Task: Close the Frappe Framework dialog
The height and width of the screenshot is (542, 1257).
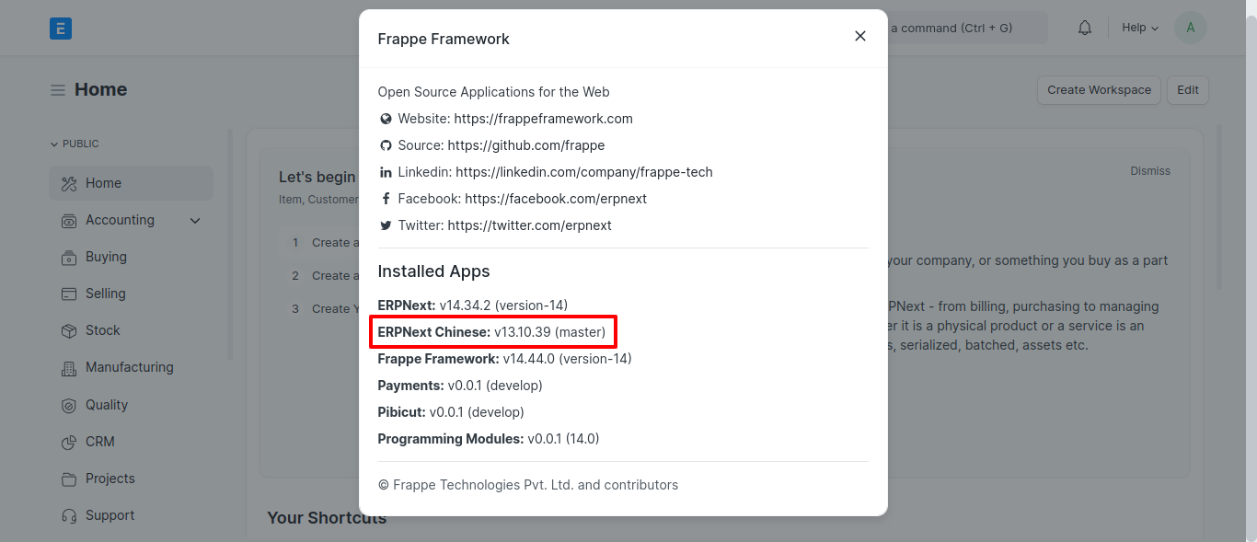Action: coord(860,36)
